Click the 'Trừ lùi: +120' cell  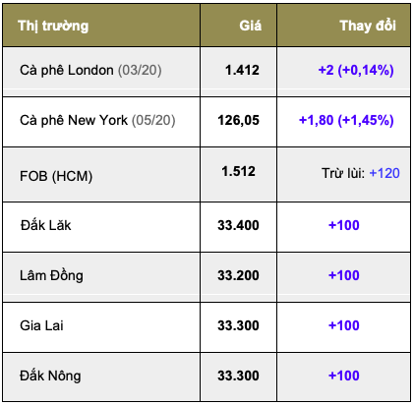pos(361,173)
